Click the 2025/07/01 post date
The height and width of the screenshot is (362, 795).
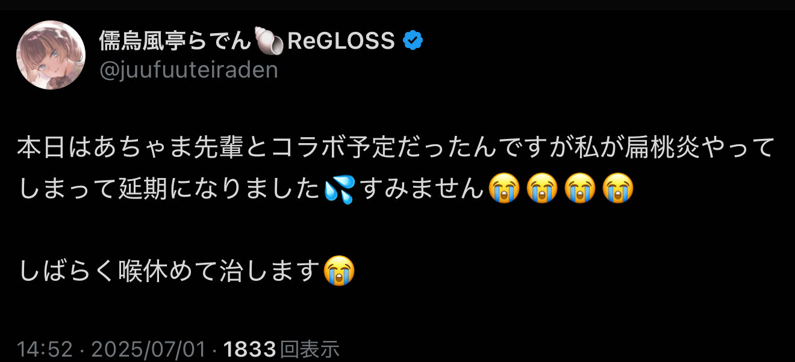146,348
